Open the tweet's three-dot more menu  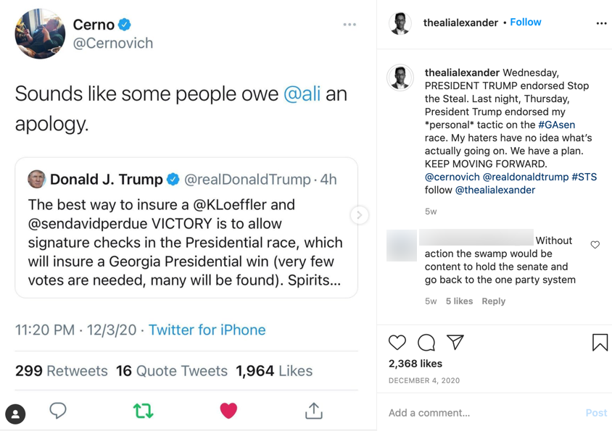pyautogui.click(x=350, y=25)
